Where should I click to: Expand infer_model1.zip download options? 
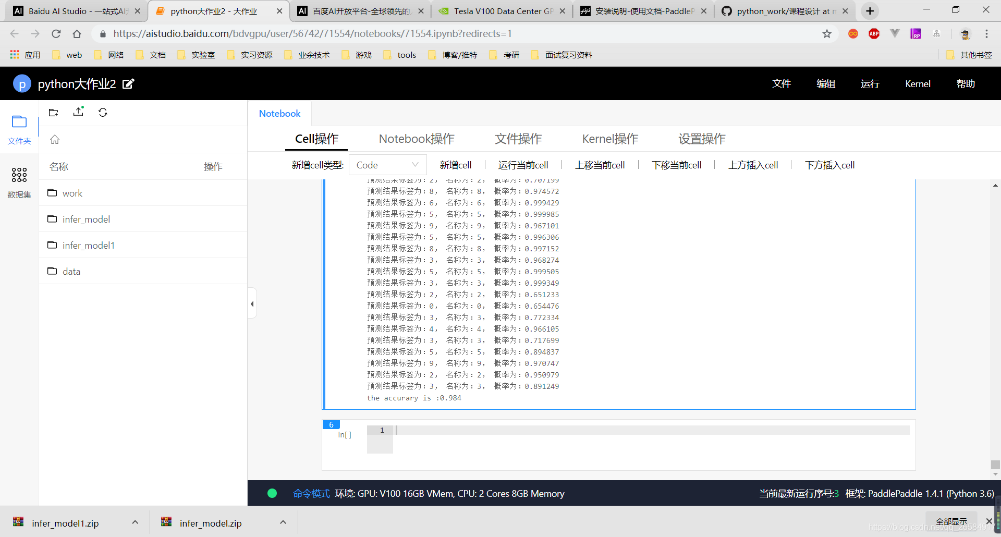coord(135,522)
